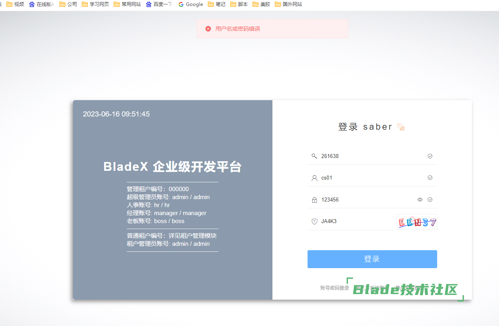Open the 笔记 bookmark folder
The width and height of the screenshot is (499, 326).
click(217, 4)
